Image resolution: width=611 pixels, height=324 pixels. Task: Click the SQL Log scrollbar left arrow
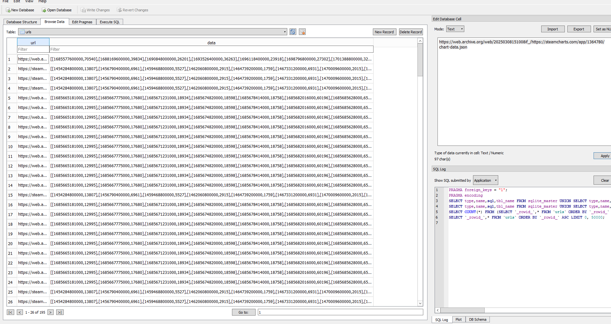[x=438, y=310]
